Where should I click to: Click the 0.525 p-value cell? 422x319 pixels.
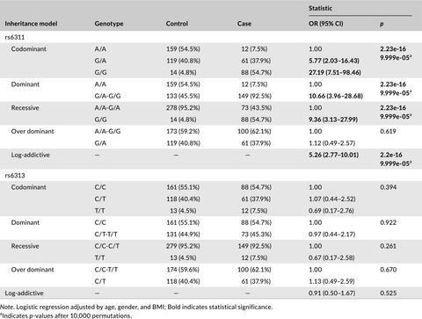[x=389, y=293]
